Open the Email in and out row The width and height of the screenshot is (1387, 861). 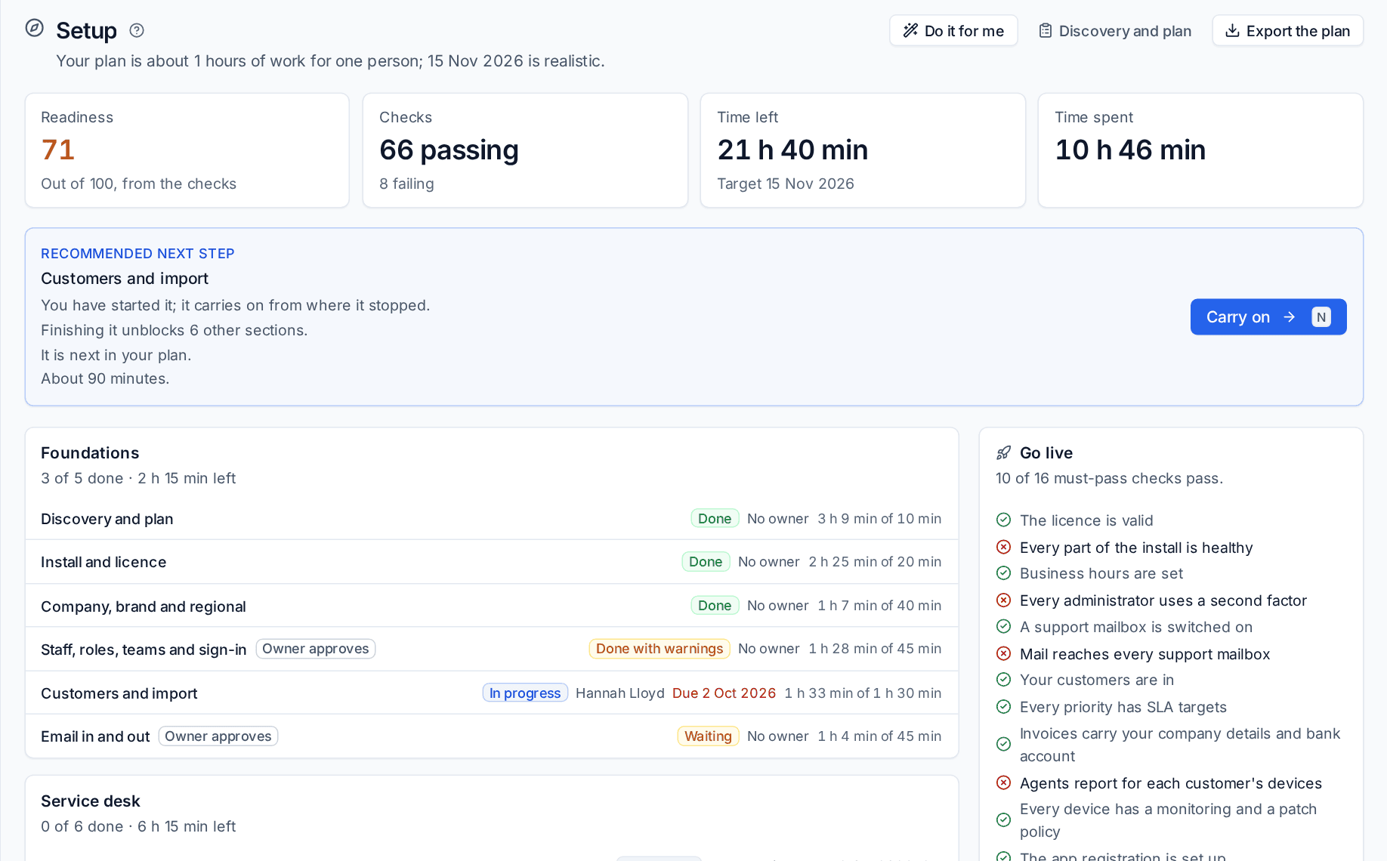click(492, 736)
